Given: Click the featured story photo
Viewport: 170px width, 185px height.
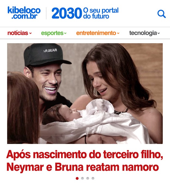Looking at the screenshot, I should 85,93.
